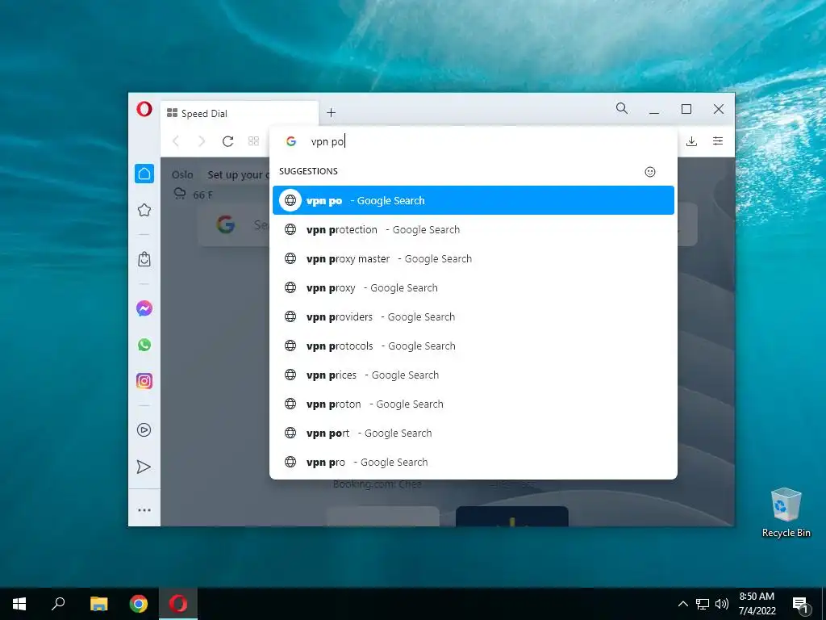This screenshot has height=620, width=826.
Task: Click the Oslo weather location
Action: (x=182, y=174)
